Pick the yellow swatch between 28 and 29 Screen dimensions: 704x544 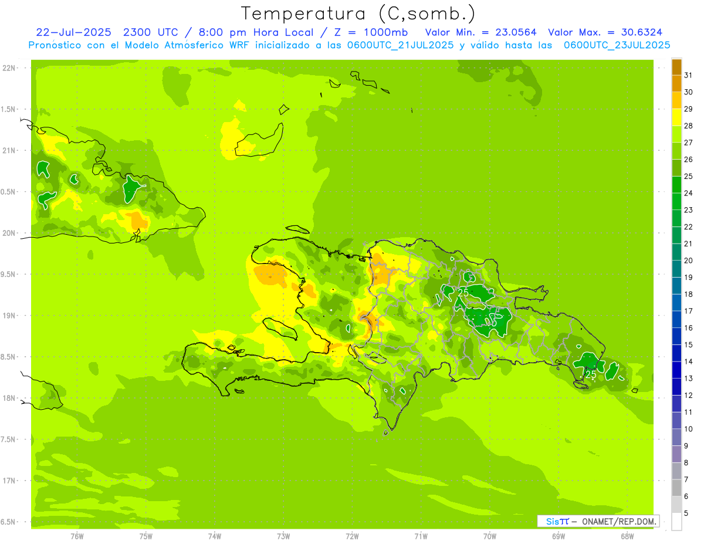click(676, 117)
